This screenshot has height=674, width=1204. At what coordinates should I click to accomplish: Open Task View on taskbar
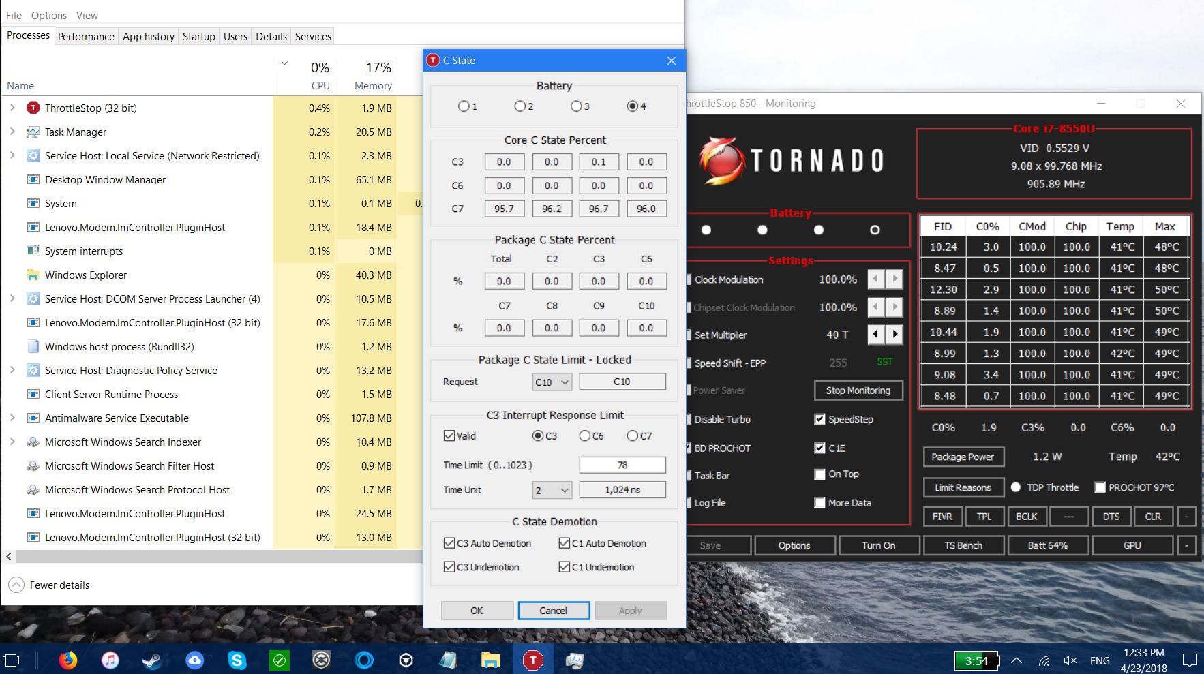12,660
